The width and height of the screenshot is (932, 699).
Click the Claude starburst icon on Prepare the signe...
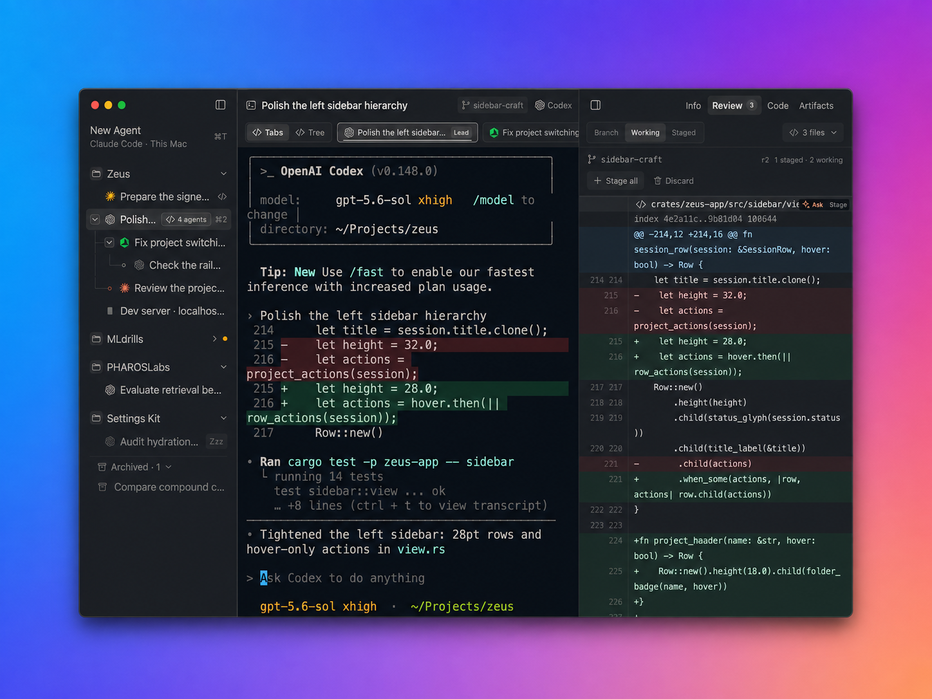pyautogui.click(x=111, y=196)
